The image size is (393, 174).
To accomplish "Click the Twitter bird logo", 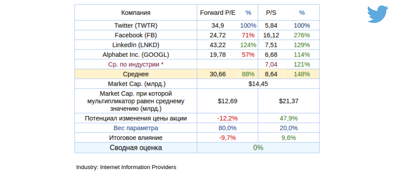I will (378, 14).
